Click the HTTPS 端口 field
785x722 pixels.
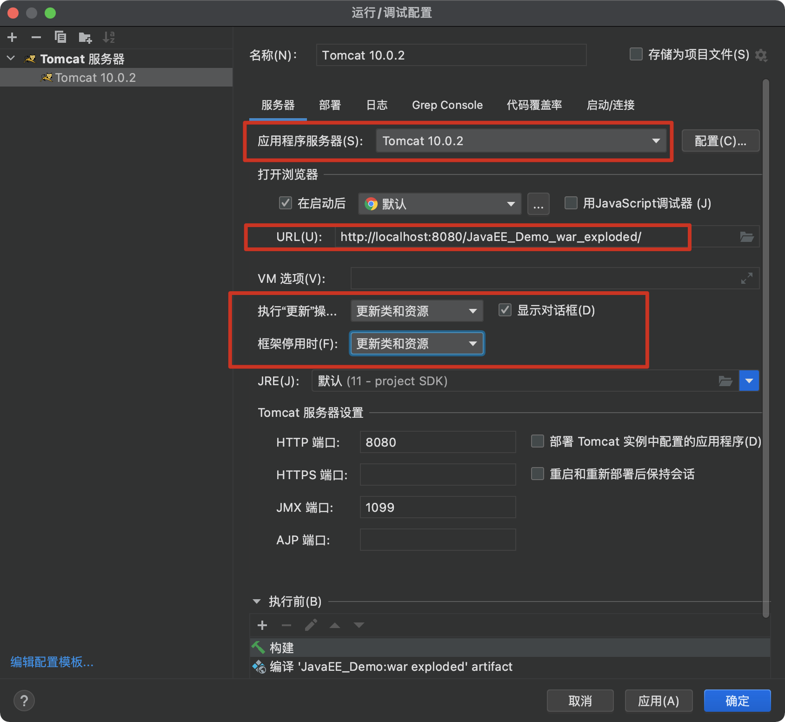pyautogui.click(x=438, y=475)
